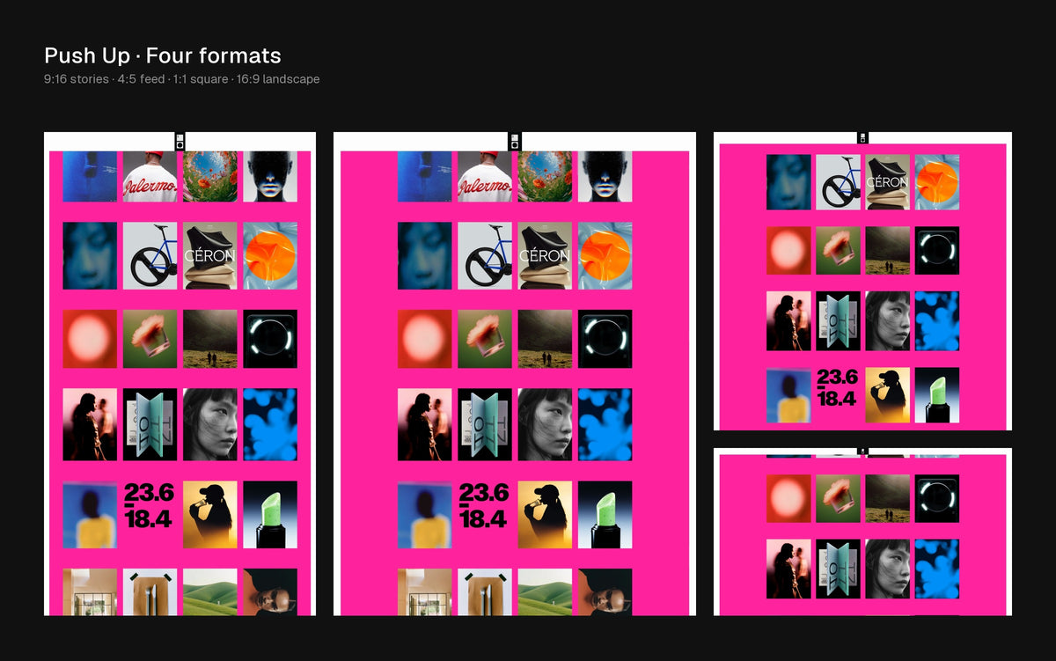Screen dimensions: 1056x661
Task: Select the dark face with lit lips in stories frame
Action: coord(270,176)
